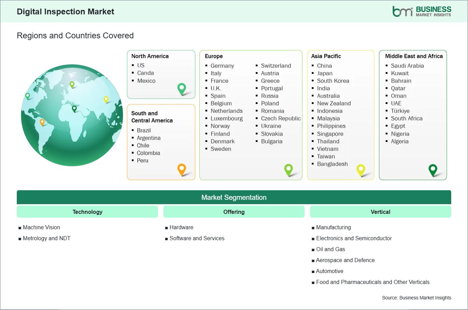Screen dimensions: 468x310
Task: Click the orange map pin on the globe
Action: point(42,122)
